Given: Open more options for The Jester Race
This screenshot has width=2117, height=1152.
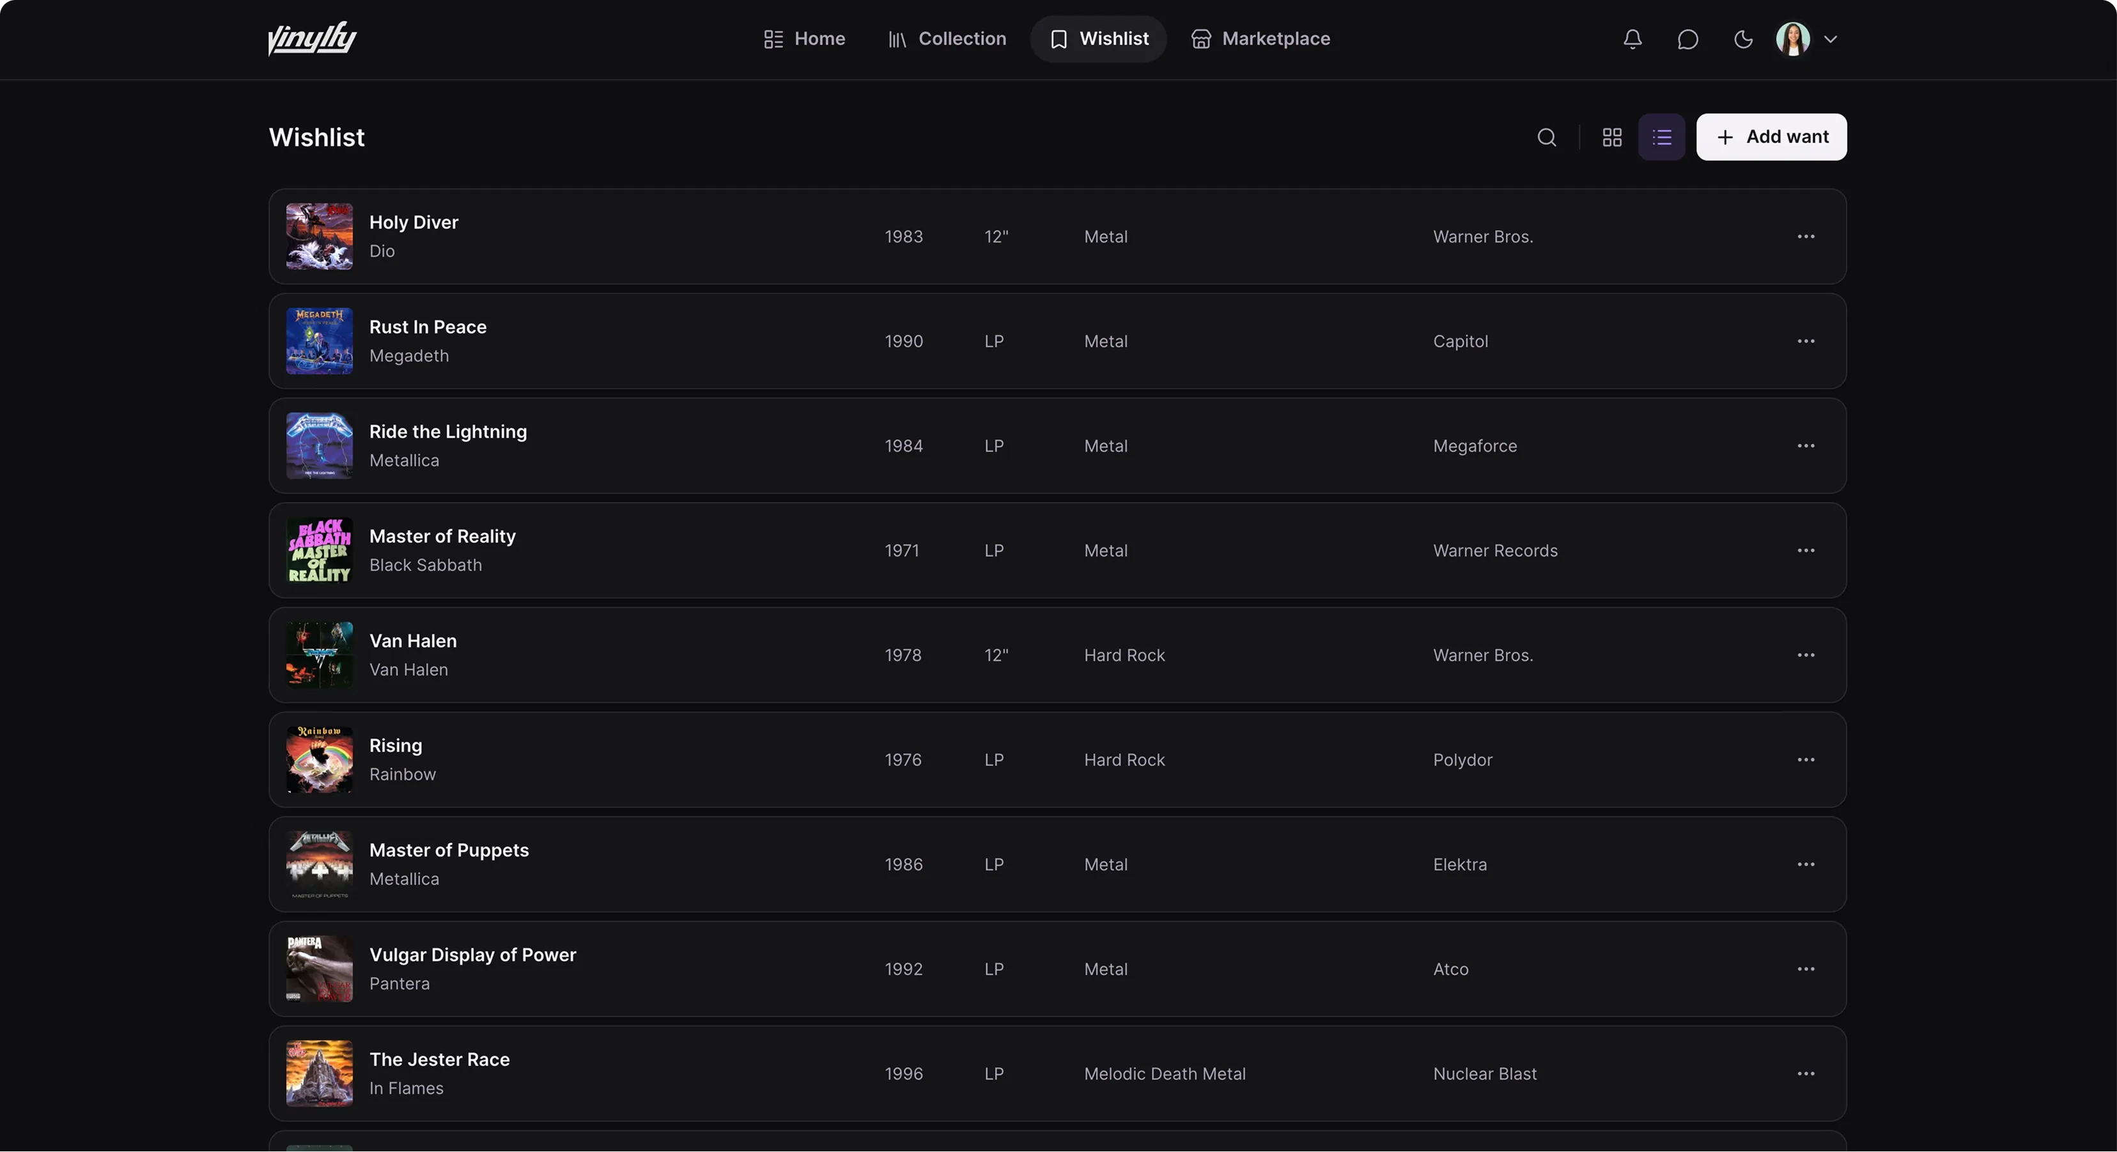Looking at the screenshot, I should tap(1806, 1074).
